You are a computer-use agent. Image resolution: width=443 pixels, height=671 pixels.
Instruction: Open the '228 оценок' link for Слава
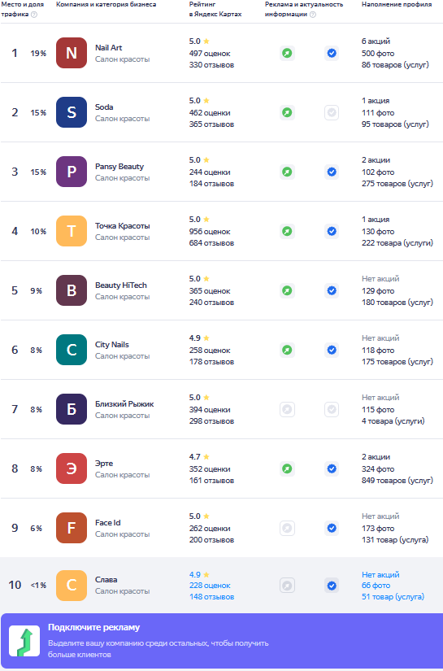pyautogui.click(x=210, y=586)
